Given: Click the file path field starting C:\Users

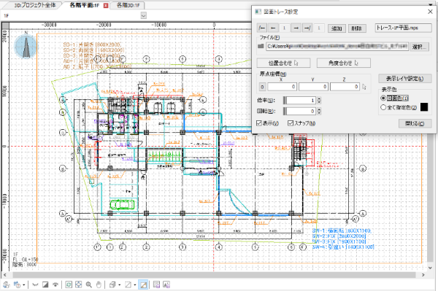Looking at the screenshot, I should (x=337, y=47).
